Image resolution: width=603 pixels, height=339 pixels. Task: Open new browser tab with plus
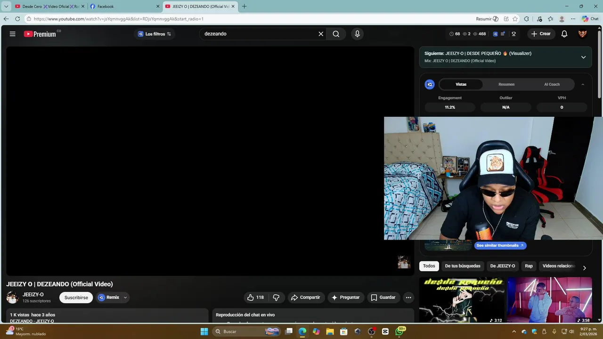244,6
